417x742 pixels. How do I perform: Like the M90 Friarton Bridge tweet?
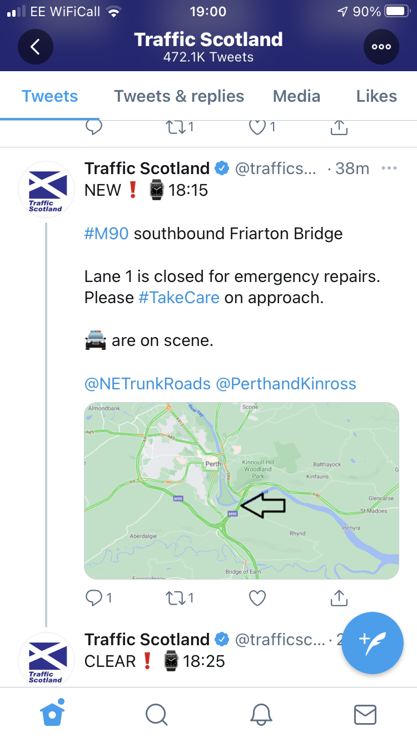tap(257, 598)
